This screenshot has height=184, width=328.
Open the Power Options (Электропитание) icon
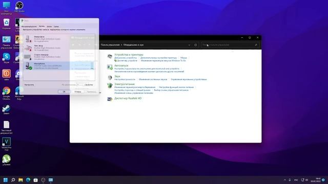(110, 85)
